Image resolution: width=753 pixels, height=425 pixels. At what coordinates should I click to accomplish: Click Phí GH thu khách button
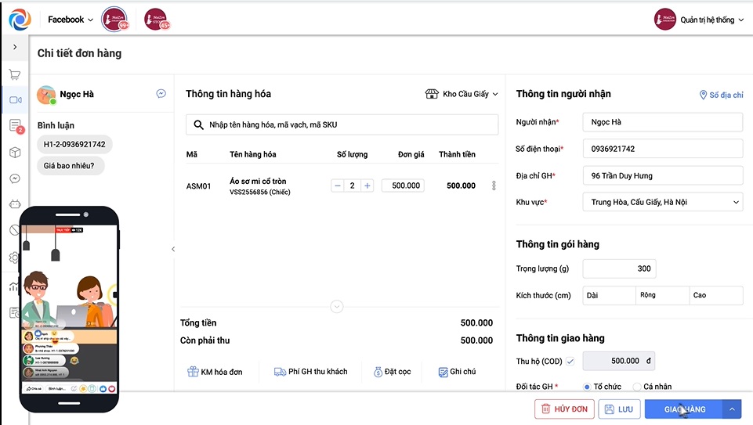pyautogui.click(x=311, y=372)
